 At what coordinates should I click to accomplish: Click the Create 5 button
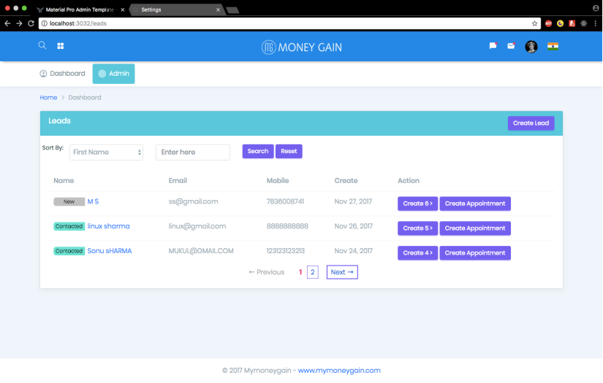point(417,228)
